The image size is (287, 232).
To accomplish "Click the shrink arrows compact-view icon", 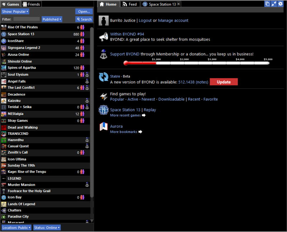I will [x=274, y=4].
